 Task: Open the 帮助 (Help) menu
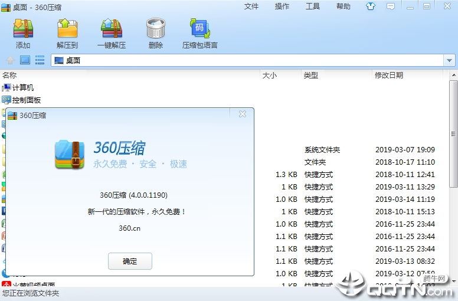343,6
